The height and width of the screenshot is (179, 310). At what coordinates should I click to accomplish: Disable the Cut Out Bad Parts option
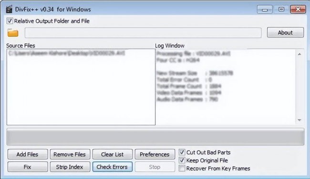point(182,152)
